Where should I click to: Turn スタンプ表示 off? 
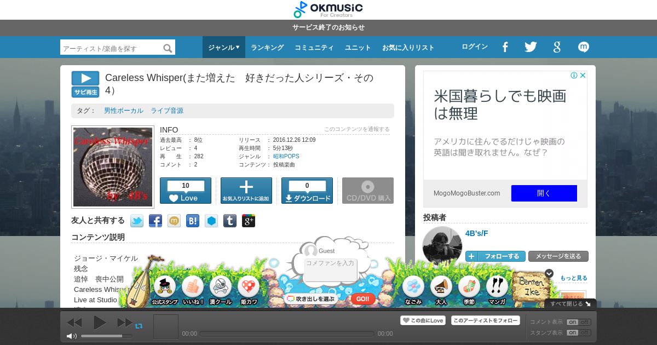(x=585, y=332)
